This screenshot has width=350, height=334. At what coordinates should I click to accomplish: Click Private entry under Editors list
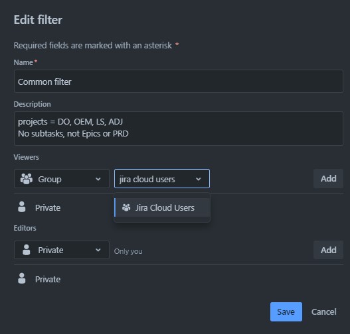[x=48, y=280]
